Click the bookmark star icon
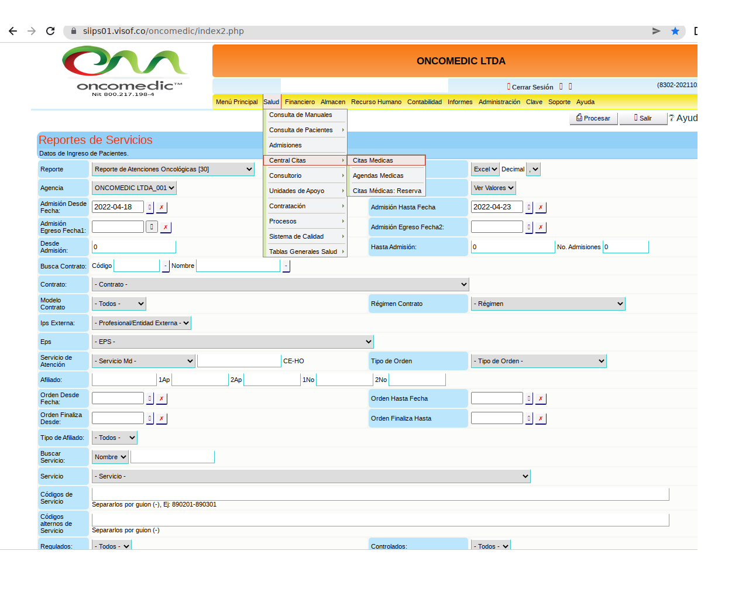This screenshot has height=599, width=749. pyautogui.click(x=675, y=31)
